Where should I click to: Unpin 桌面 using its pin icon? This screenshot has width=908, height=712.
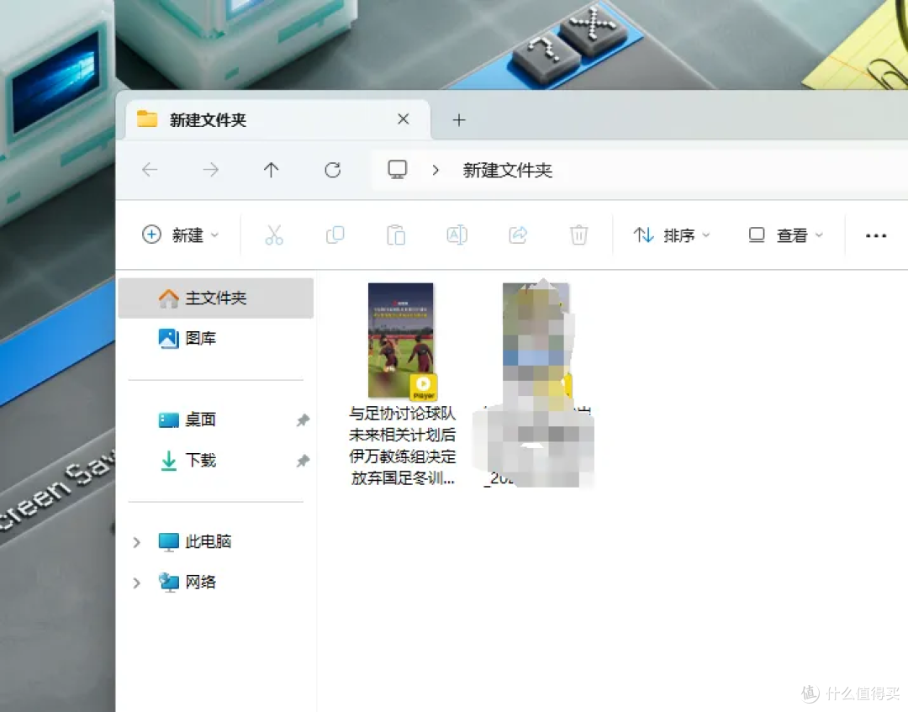click(x=303, y=420)
